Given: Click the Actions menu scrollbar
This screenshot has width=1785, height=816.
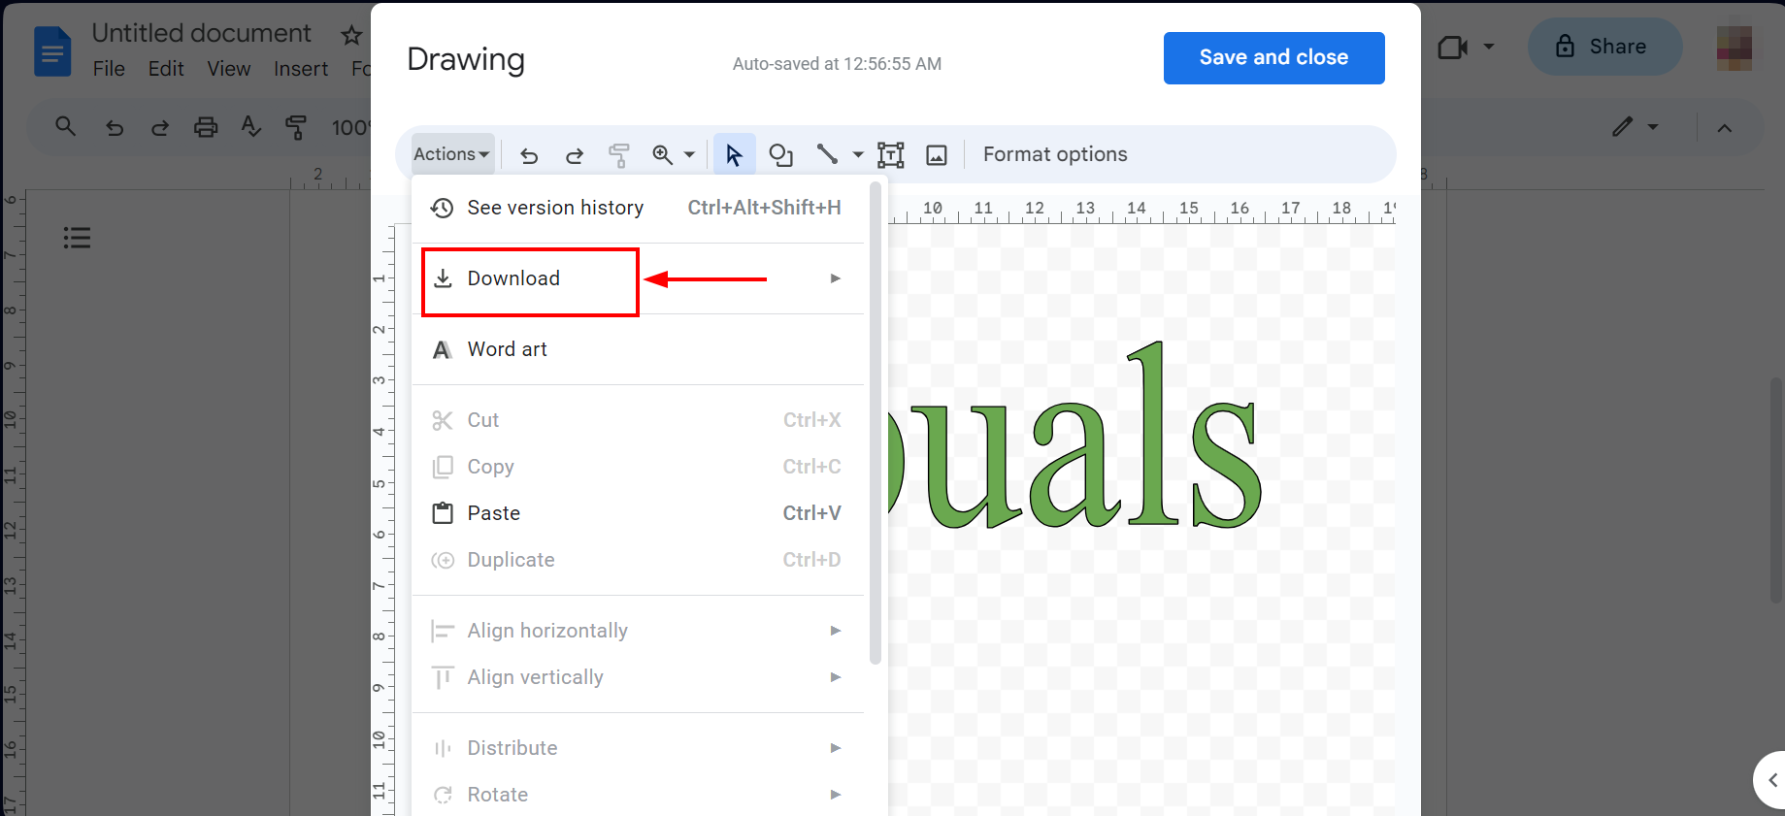Looking at the screenshot, I should coord(876,422).
